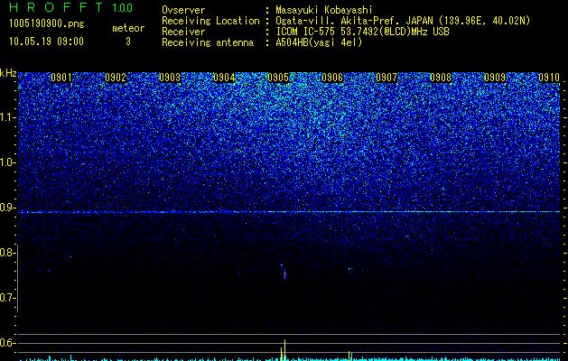
Task: Click the 0909 time marker
Action: 495,78
